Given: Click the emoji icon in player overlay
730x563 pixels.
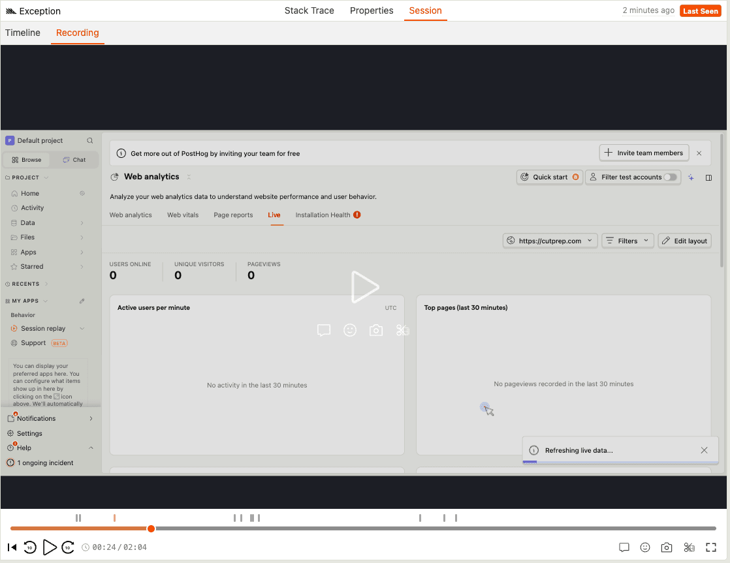Looking at the screenshot, I should tap(349, 330).
